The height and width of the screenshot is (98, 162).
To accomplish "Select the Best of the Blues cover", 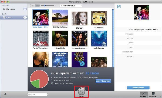I will tap(79, 59).
